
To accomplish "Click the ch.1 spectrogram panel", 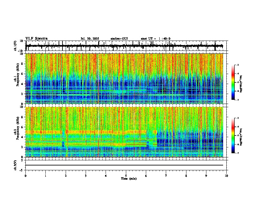I will pos(124,79).
